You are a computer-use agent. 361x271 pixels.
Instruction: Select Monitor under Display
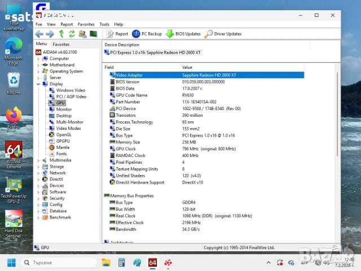(64, 109)
